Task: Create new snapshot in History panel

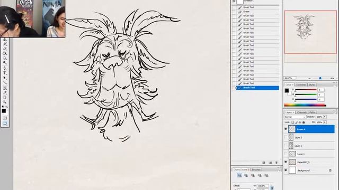Action: point(270,163)
